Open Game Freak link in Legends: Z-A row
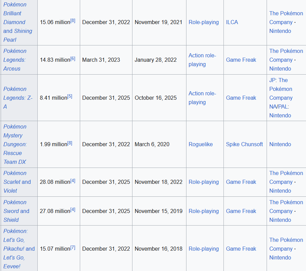Image resolution: width=306 pixels, height=271 pixels. click(241, 98)
